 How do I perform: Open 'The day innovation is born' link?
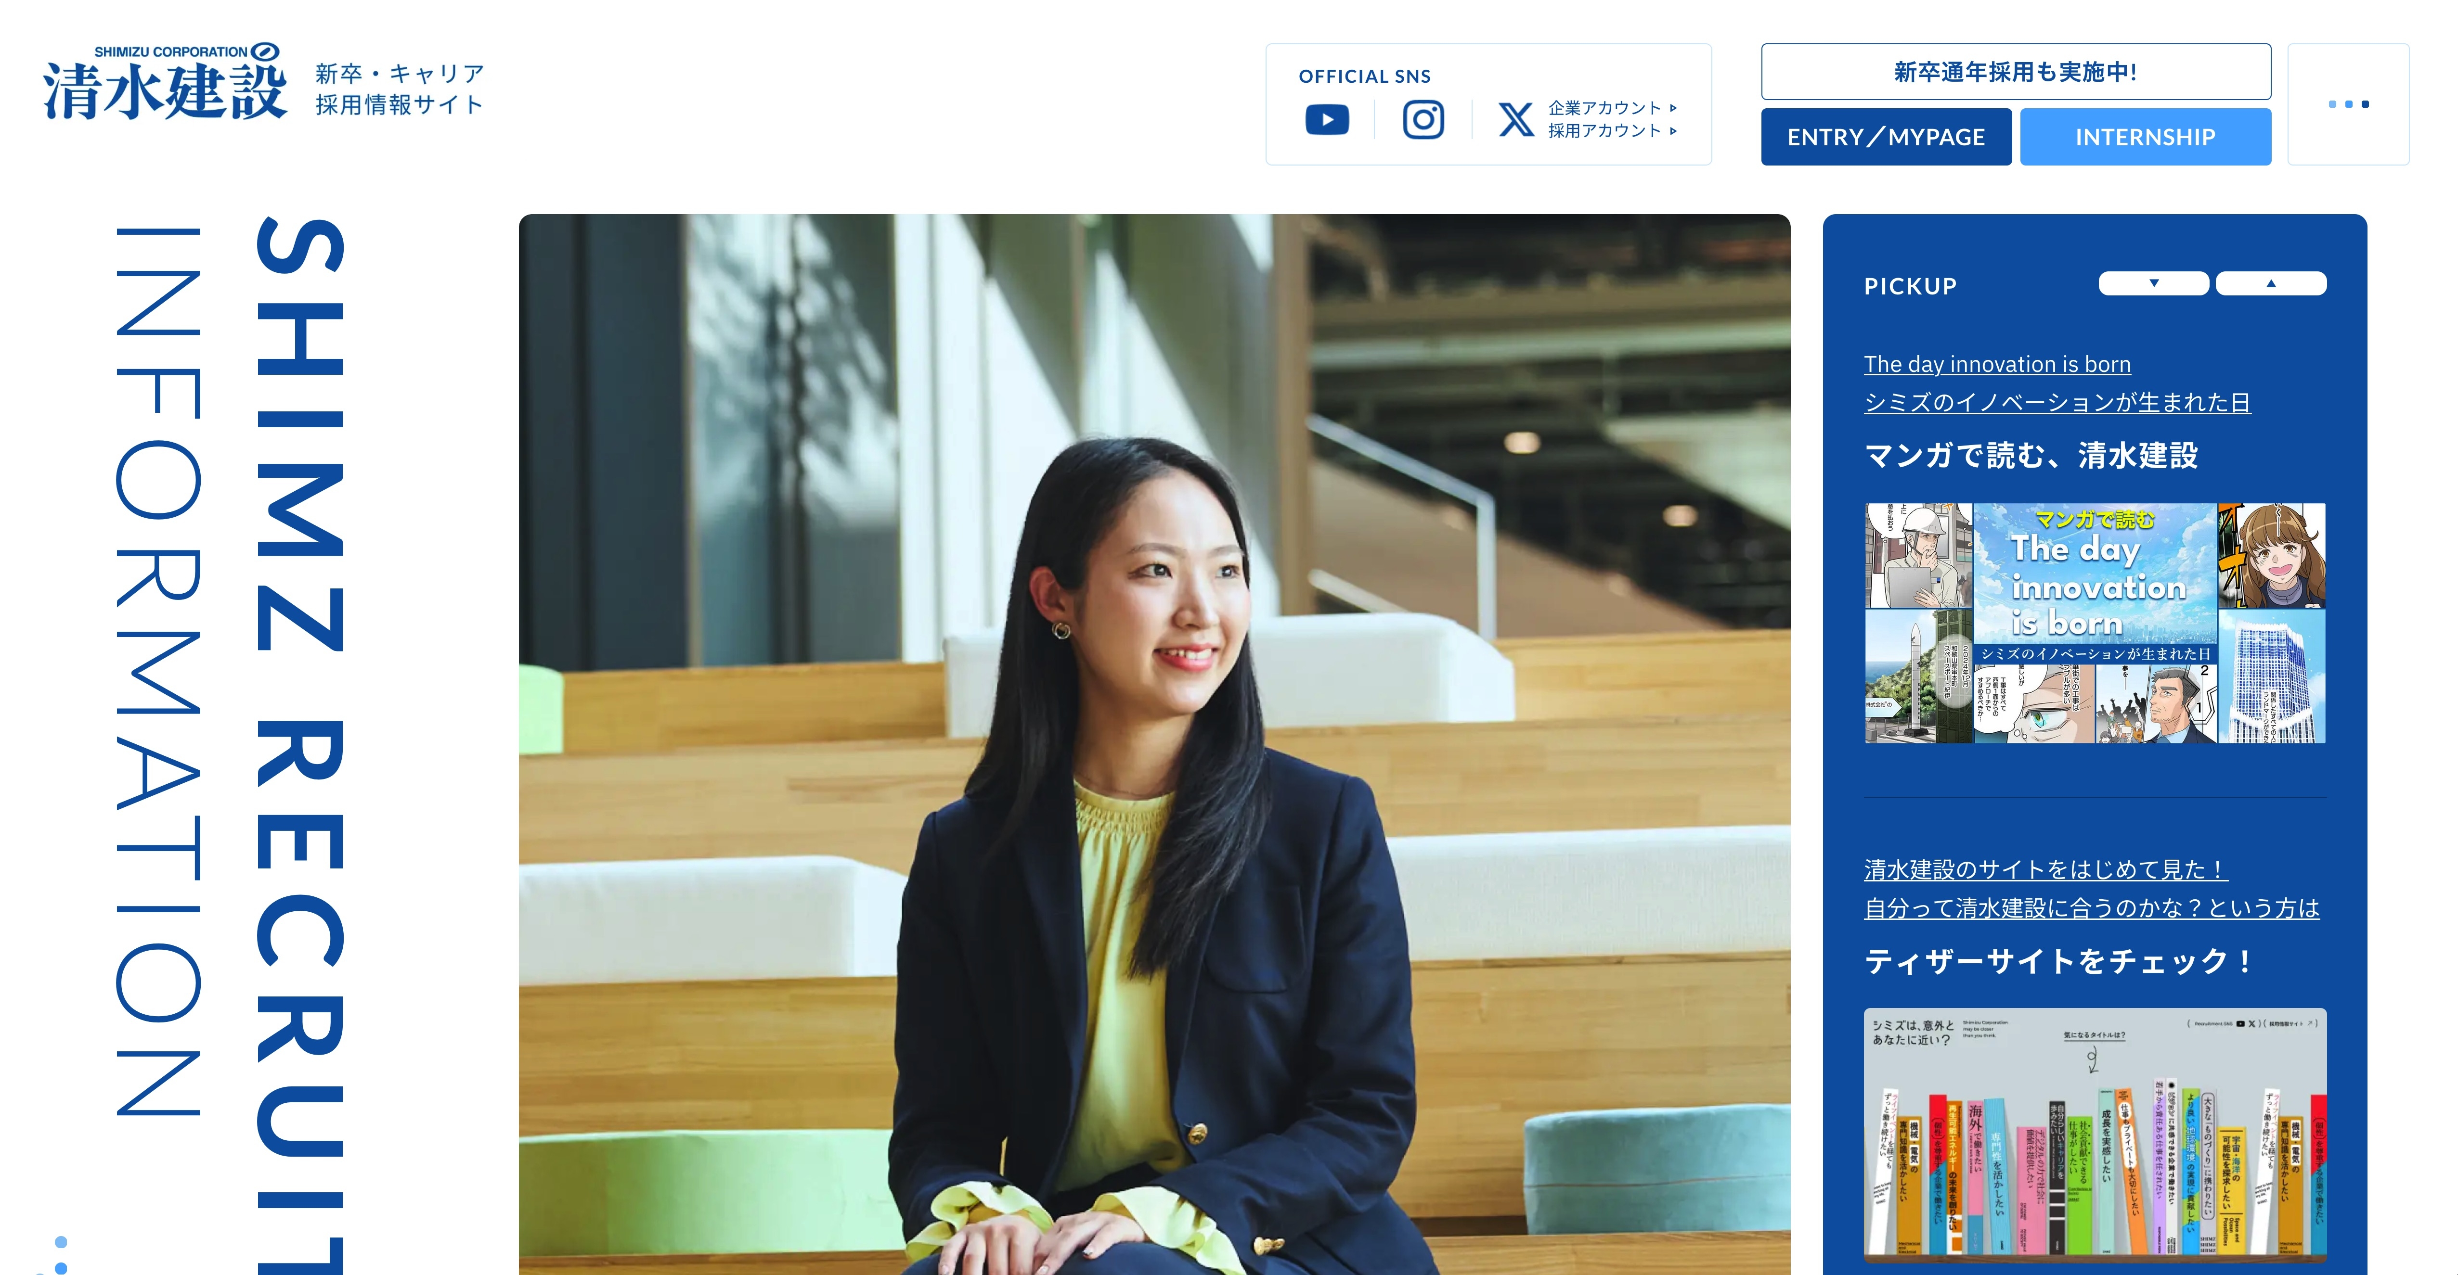pos(1997,364)
